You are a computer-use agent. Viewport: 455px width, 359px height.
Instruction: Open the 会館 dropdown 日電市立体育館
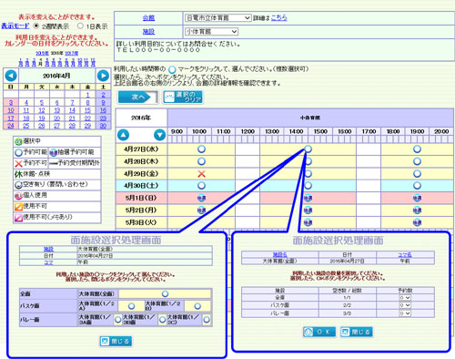(217, 18)
